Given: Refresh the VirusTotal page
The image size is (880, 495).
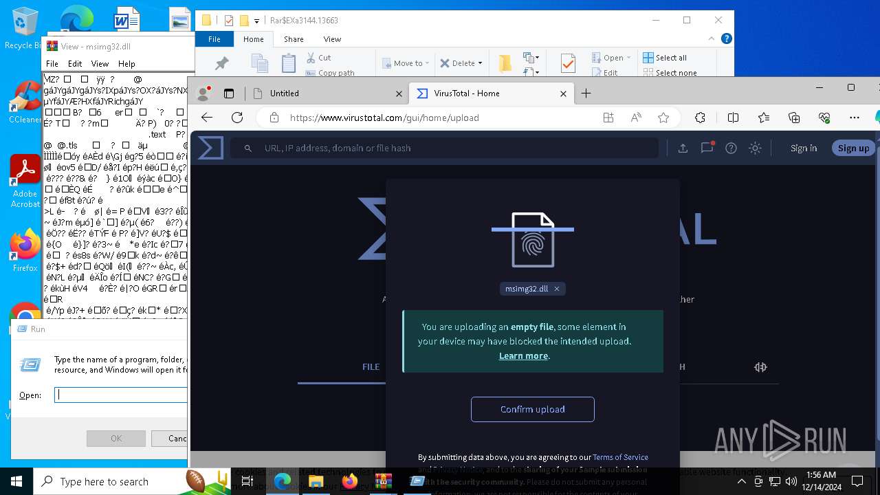Looking at the screenshot, I should pos(237,118).
